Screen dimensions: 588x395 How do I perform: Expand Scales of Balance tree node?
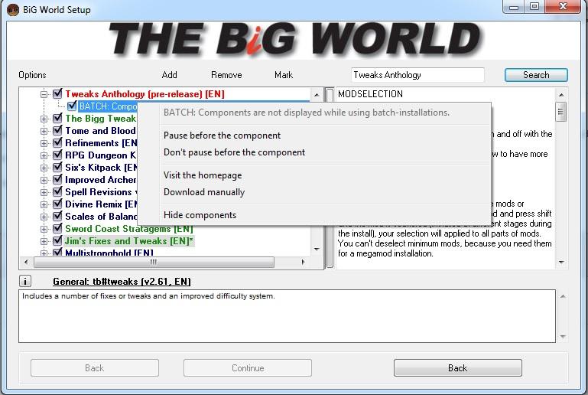tap(44, 217)
